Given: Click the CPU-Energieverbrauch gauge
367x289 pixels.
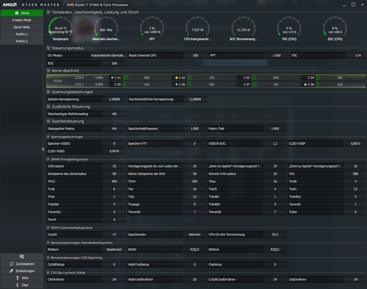Looking at the screenshot, I should [x=198, y=29].
